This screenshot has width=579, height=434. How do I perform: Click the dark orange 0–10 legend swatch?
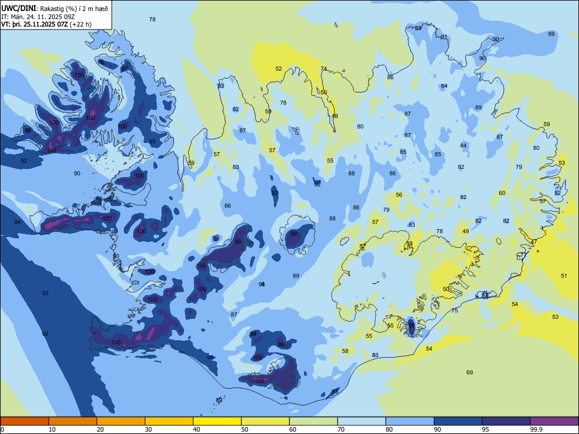[24, 421]
